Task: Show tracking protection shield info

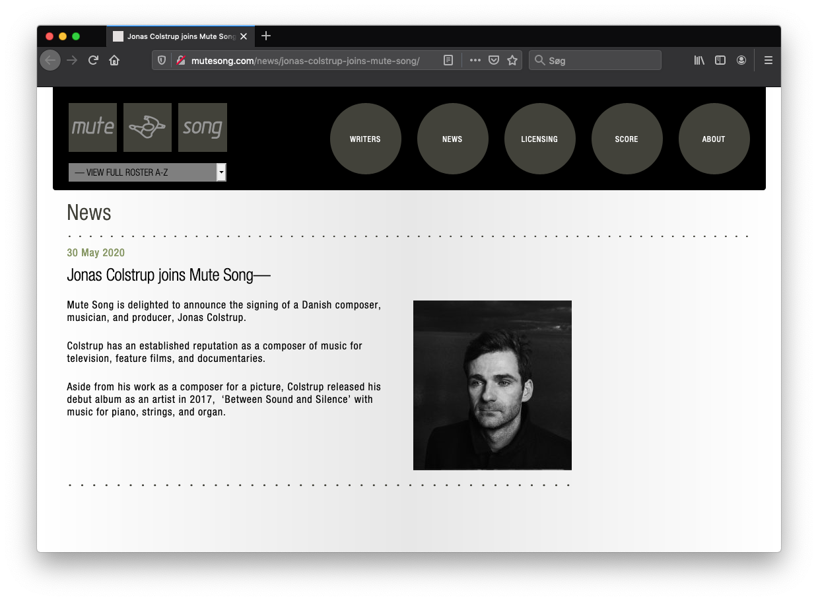Action: 162,61
